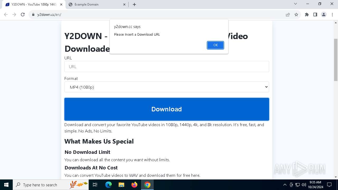Show hidden system tray icons

click(x=285, y=185)
